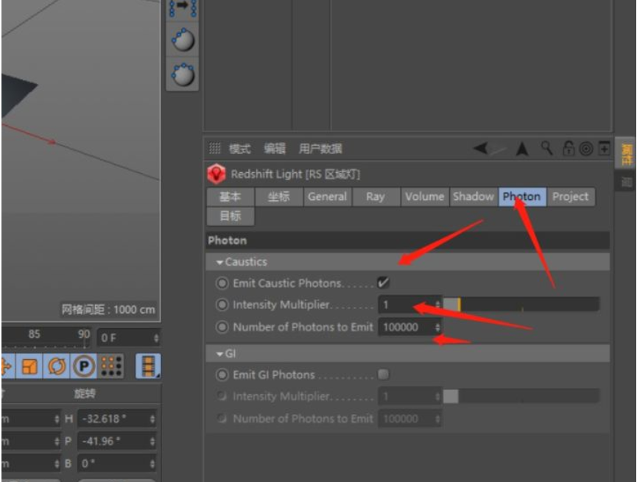Click the new attribute panel plus icon

coord(604,149)
